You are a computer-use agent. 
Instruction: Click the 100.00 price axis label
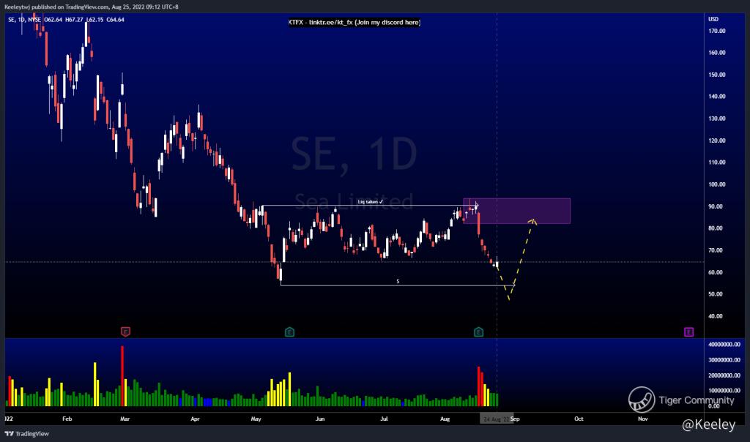click(x=717, y=184)
